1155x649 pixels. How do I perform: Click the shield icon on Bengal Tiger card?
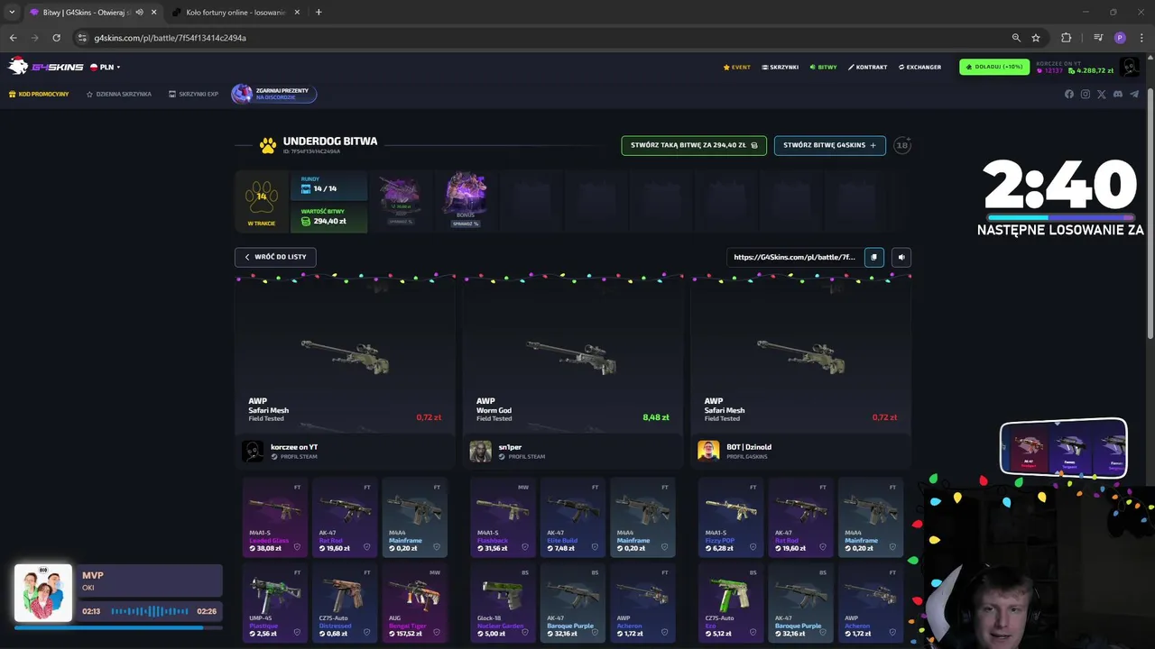(437, 634)
